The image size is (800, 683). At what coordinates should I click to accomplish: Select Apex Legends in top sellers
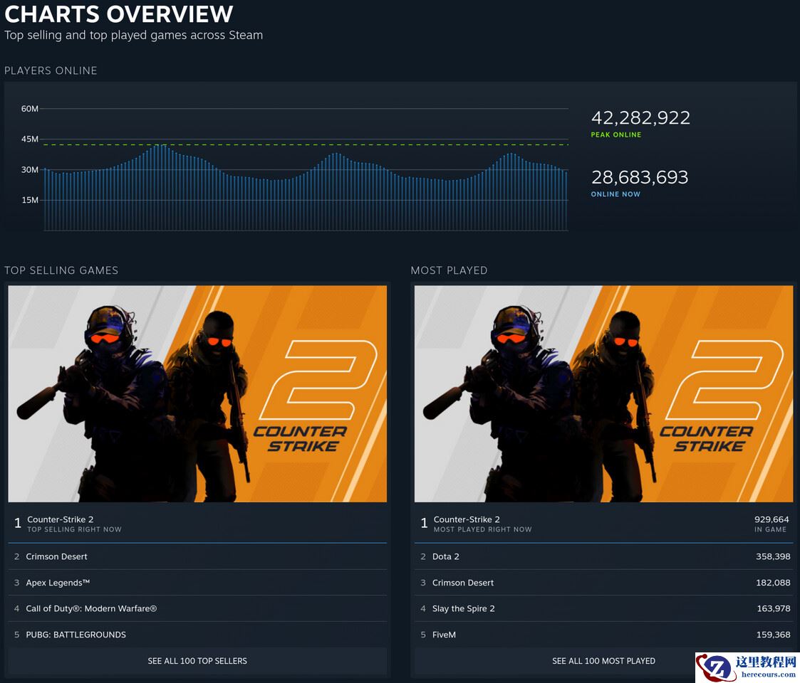(58, 583)
